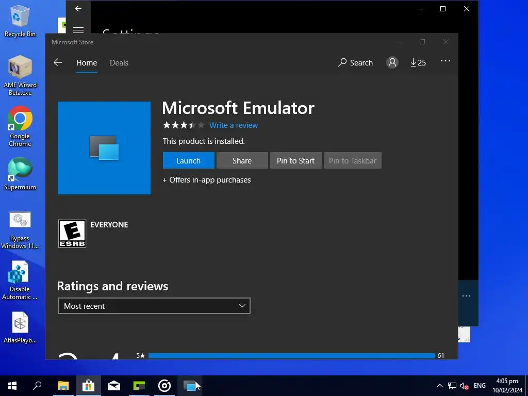Click the Microsoft Emulator app tile image

104,148
